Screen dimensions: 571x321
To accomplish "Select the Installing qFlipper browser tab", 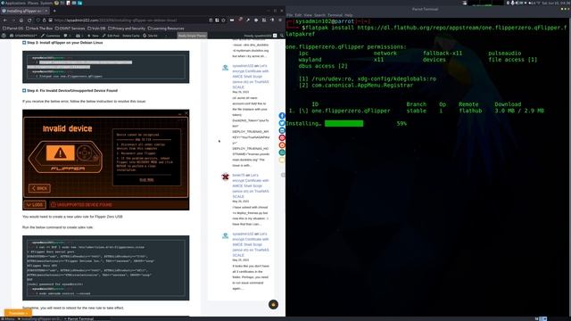I will click(x=25, y=11).
